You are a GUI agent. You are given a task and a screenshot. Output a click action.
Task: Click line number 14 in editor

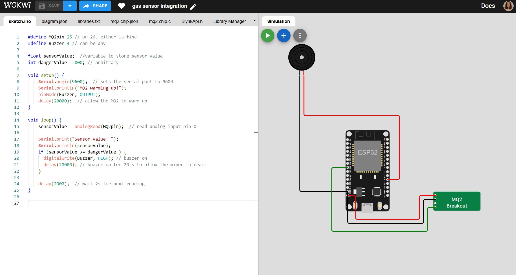[17, 120]
